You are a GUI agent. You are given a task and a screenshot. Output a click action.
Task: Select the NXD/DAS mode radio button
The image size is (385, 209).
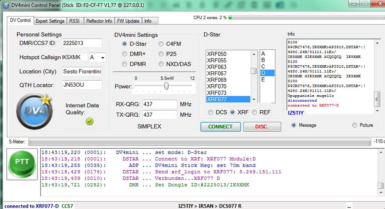coord(161,64)
